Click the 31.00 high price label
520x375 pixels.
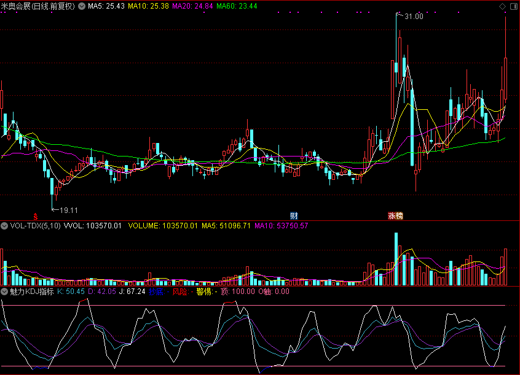pos(414,17)
